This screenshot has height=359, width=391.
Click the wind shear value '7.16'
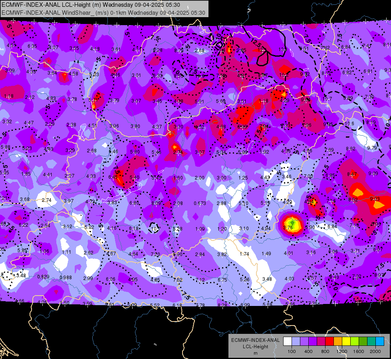pyautogui.click(x=331, y=201)
